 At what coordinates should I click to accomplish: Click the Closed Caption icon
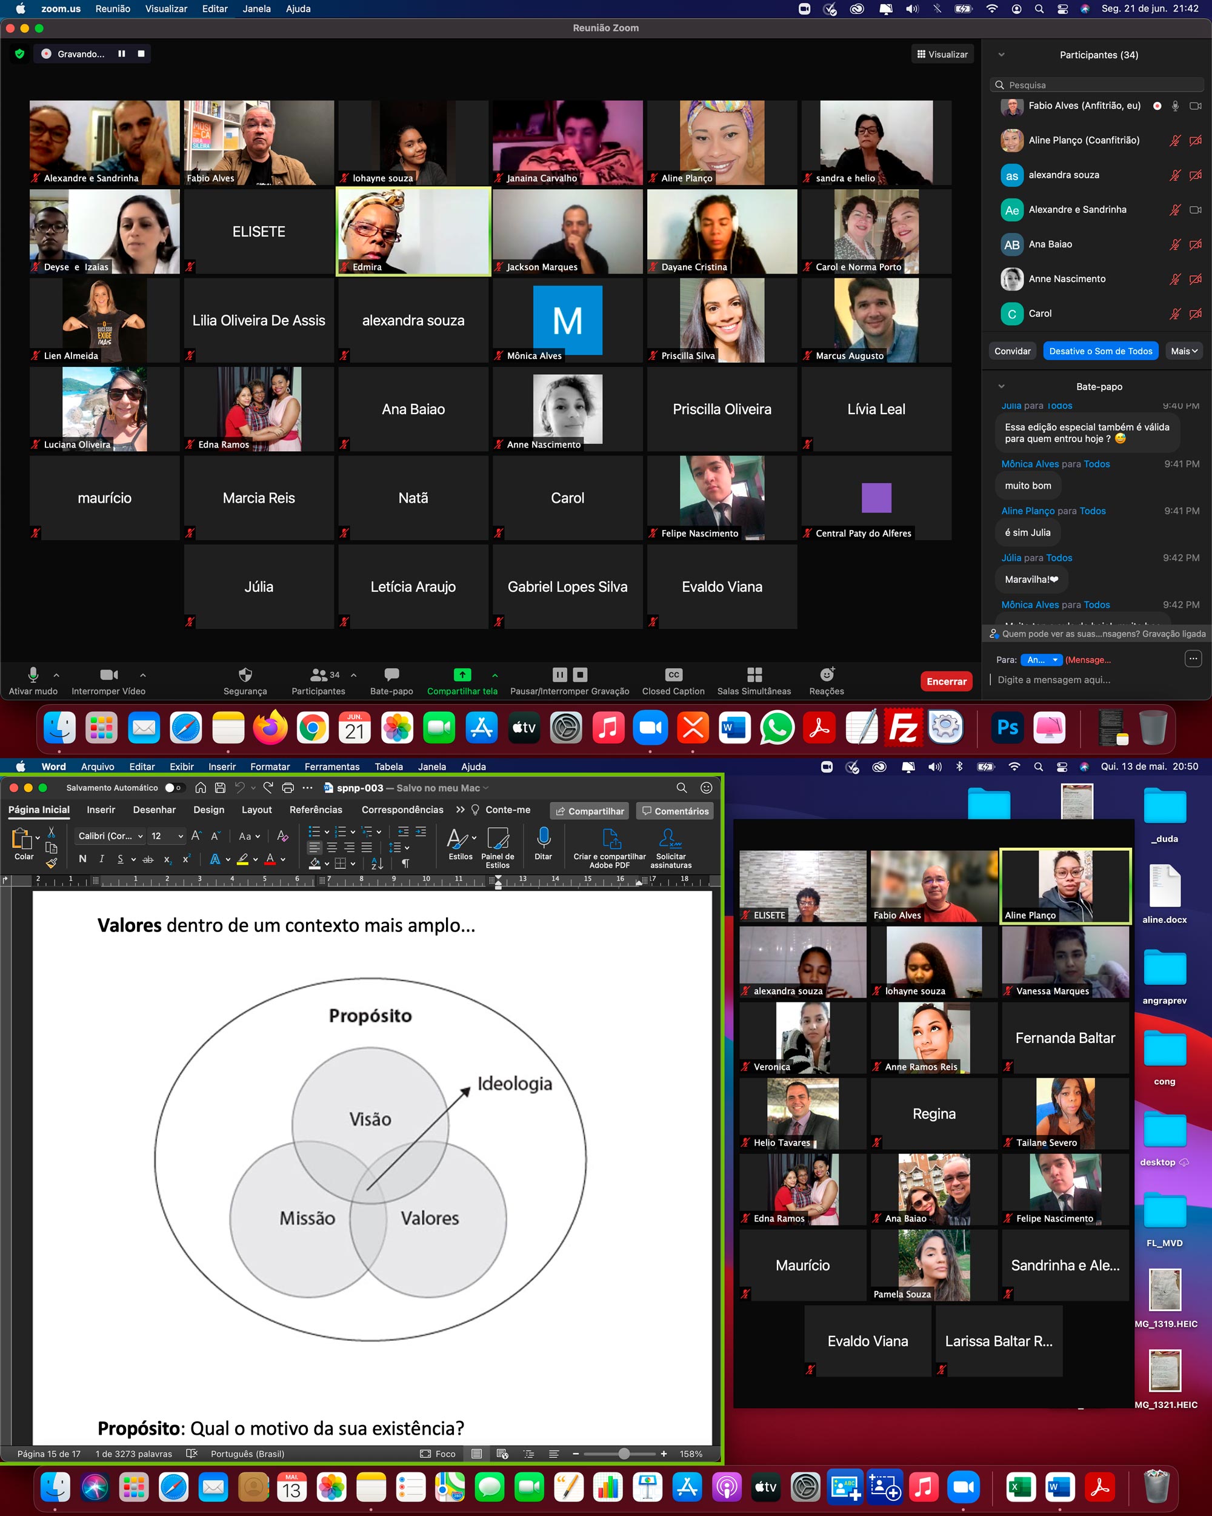click(x=673, y=675)
